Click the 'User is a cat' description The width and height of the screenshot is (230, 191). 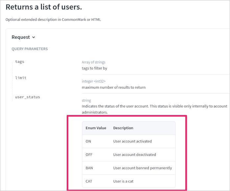123,181
